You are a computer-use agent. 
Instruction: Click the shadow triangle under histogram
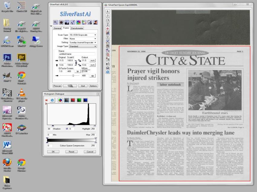[53, 126]
